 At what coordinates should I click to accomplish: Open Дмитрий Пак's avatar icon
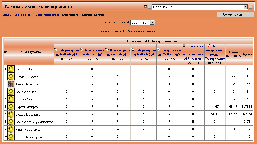pos(11,69)
